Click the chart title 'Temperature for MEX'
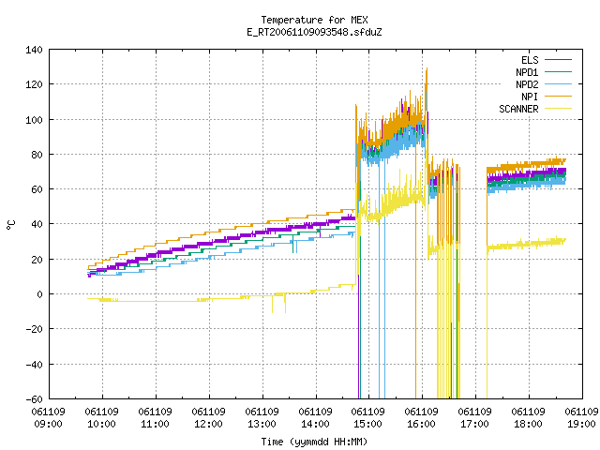 [x=314, y=20]
